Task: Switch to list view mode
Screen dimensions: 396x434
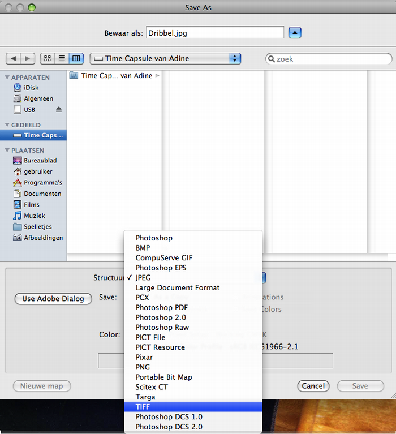Action: 62,58
